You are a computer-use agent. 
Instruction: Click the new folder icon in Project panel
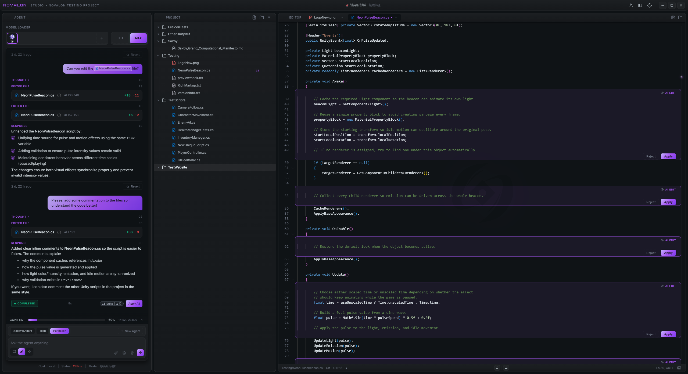[x=262, y=17]
